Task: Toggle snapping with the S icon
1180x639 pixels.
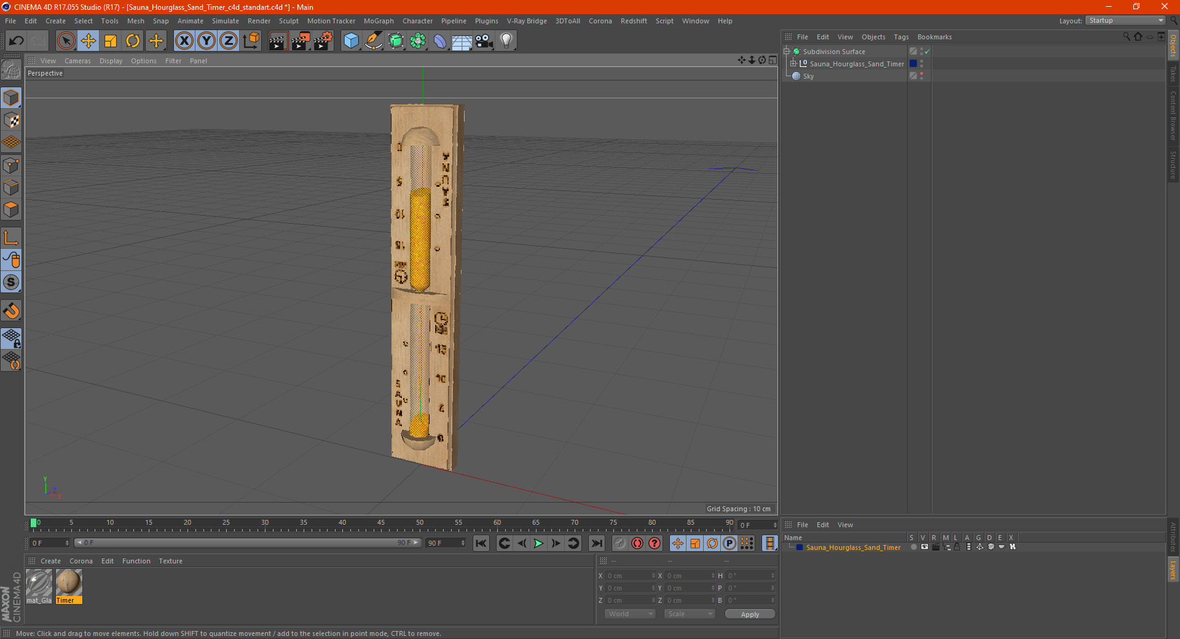Action: (12, 283)
